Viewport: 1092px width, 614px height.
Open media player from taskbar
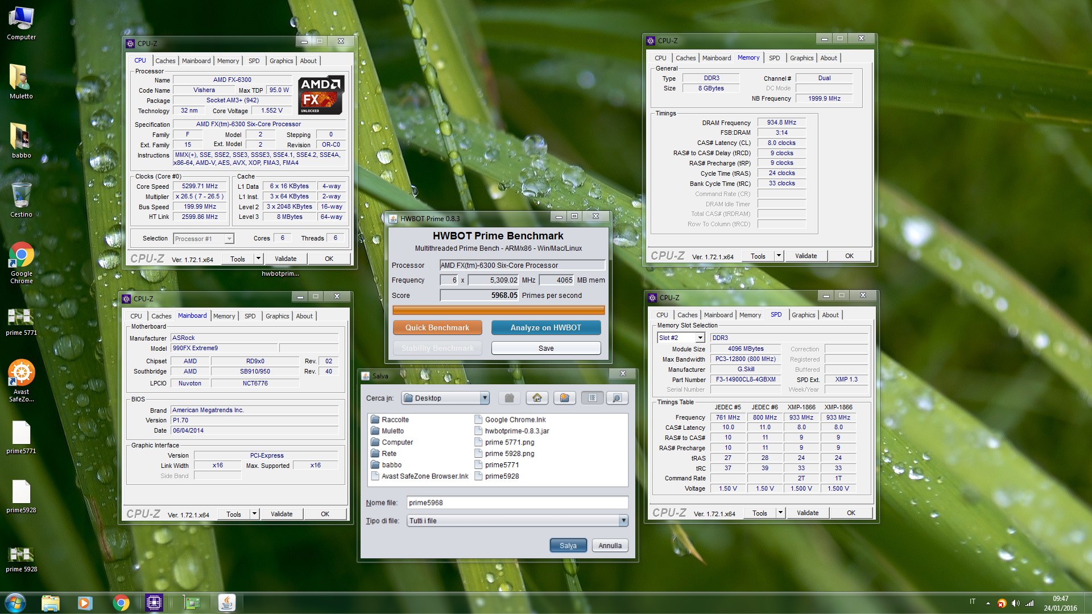pyautogui.click(x=85, y=603)
